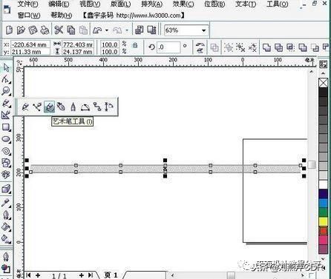Select the Spiral tool in toolbox
The image size is (331, 279).
(6, 151)
